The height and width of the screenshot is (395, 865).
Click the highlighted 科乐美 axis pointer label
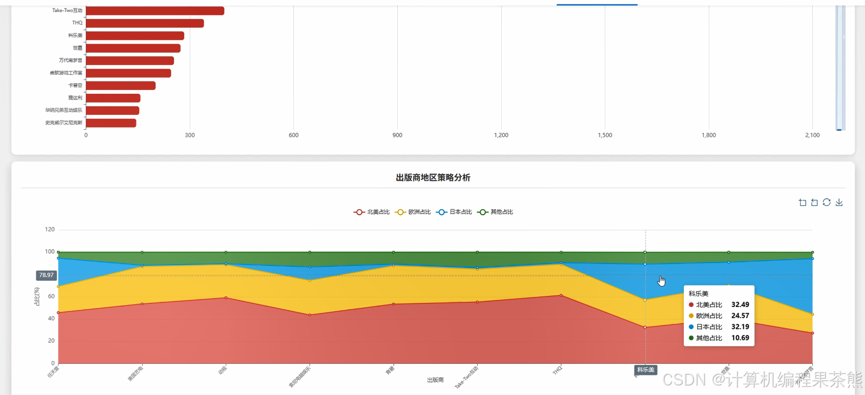(x=646, y=370)
